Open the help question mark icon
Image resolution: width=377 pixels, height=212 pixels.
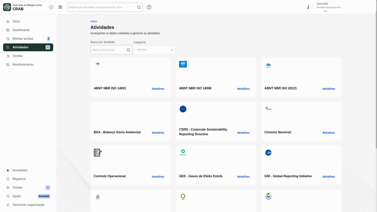[149, 7]
